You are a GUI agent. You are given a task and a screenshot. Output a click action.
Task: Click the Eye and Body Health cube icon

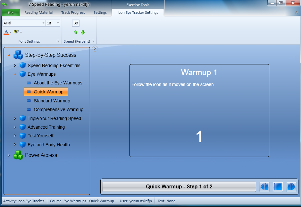pos(23,145)
